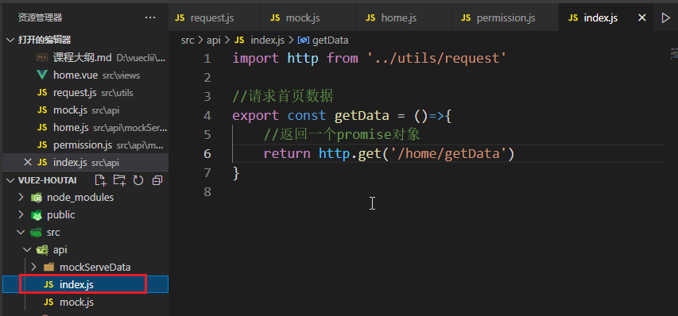Switch to the request.js tab
The height and width of the screenshot is (316, 678).
pyautogui.click(x=215, y=17)
